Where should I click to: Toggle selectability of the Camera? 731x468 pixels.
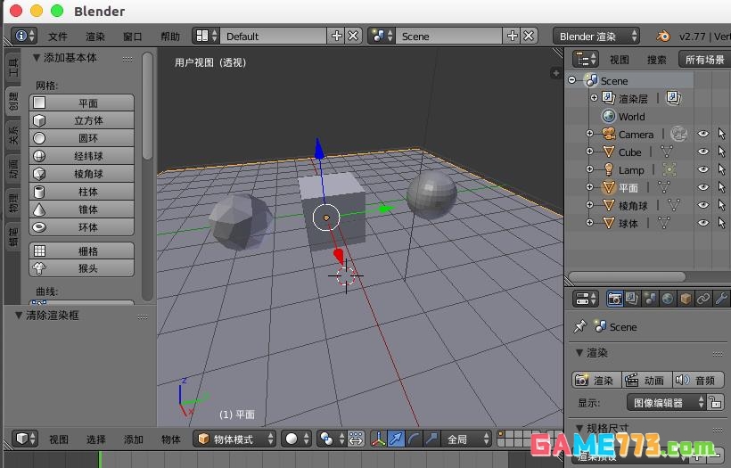722,134
